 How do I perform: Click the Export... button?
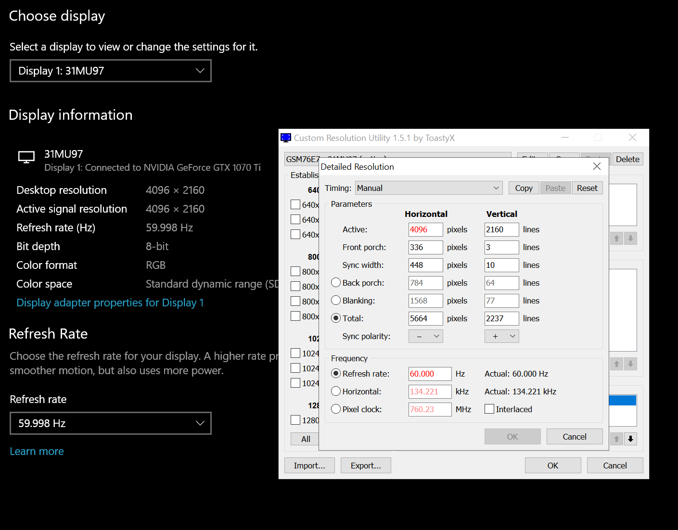(366, 466)
